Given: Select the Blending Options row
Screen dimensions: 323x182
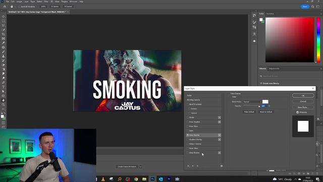Looking at the screenshot, I should coord(203,100).
